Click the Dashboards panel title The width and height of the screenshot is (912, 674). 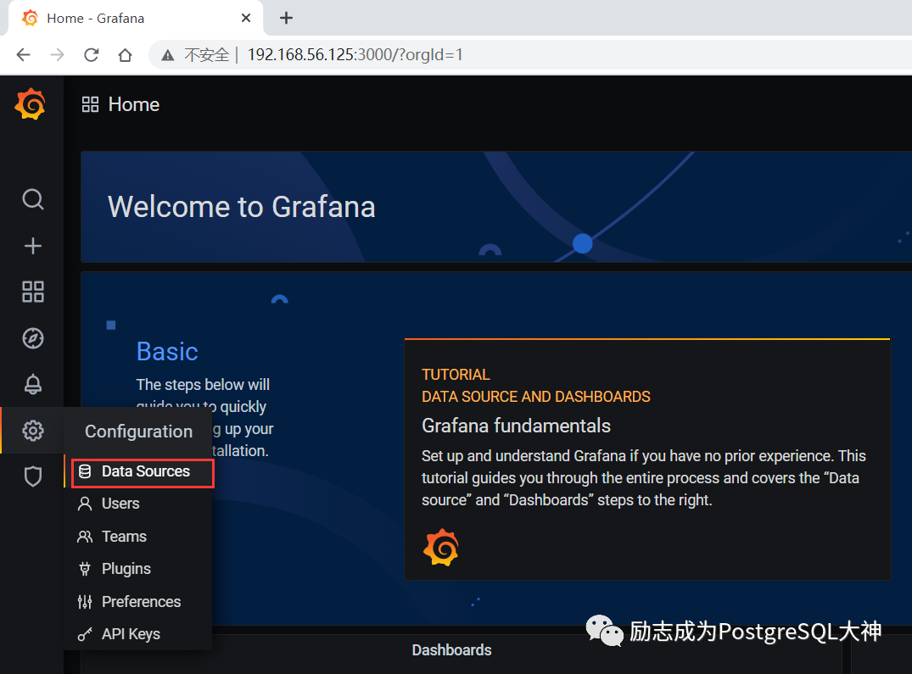[x=452, y=650]
